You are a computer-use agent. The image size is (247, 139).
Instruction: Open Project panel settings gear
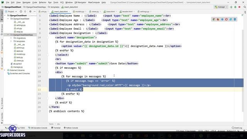tap(30, 12)
